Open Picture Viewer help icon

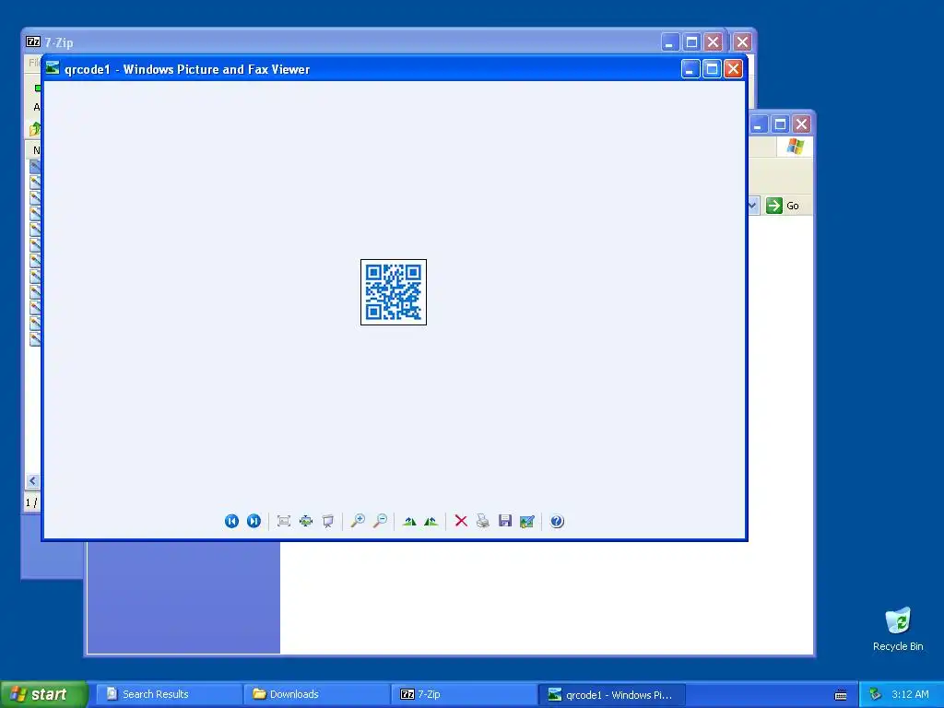coord(557,522)
